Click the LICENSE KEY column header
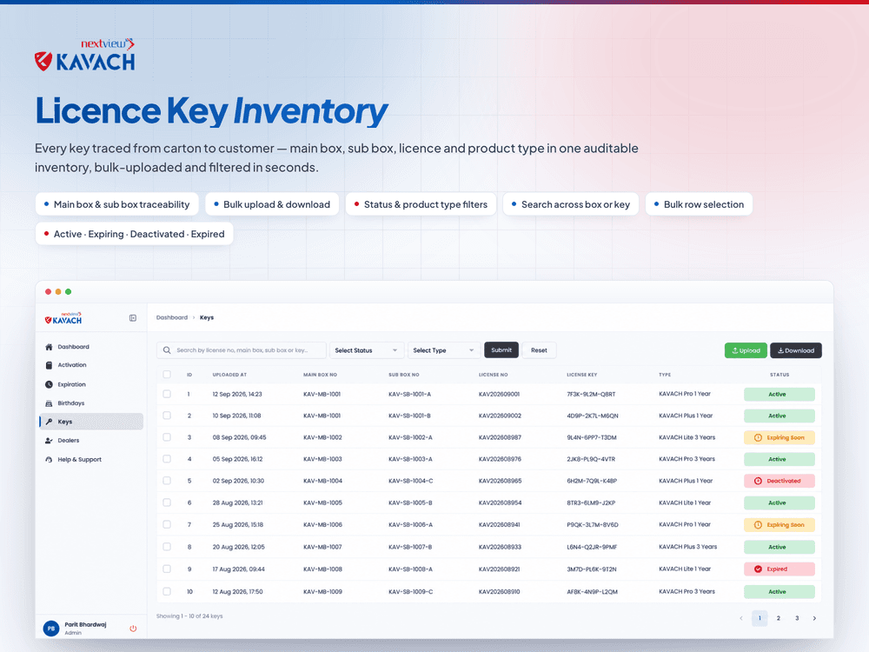 coord(582,375)
